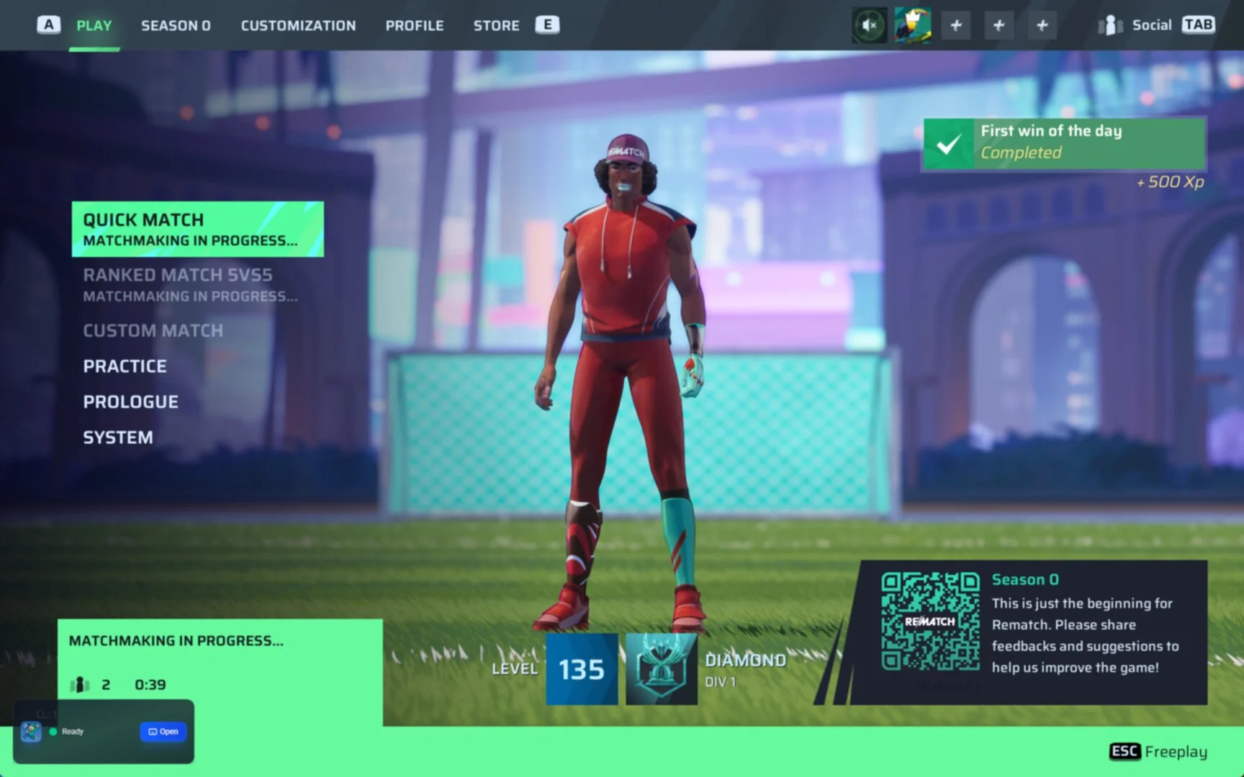
Task: Click the First win of the day banner
Action: point(1064,144)
